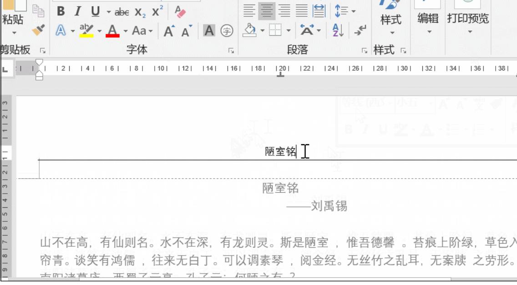Select the grow font A icon
Viewport: 517px width, 285px height.
[168, 30]
